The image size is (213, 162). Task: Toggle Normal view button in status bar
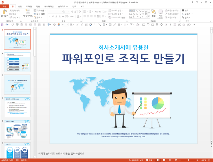(158, 160)
